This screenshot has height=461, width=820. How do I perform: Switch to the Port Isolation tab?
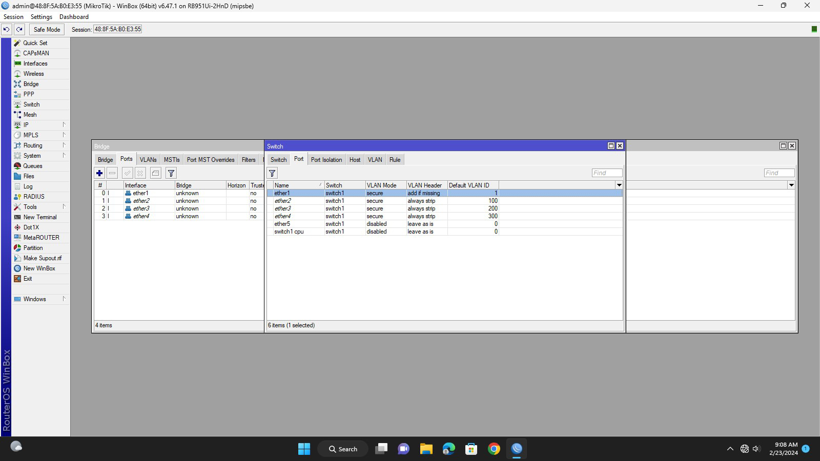(x=326, y=160)
